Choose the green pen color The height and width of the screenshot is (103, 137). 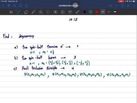(x=91, y=12)
